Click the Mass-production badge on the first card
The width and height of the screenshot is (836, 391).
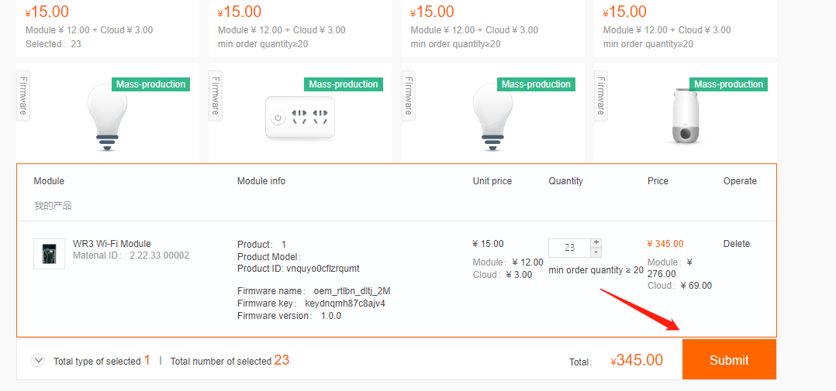[150, 84]
